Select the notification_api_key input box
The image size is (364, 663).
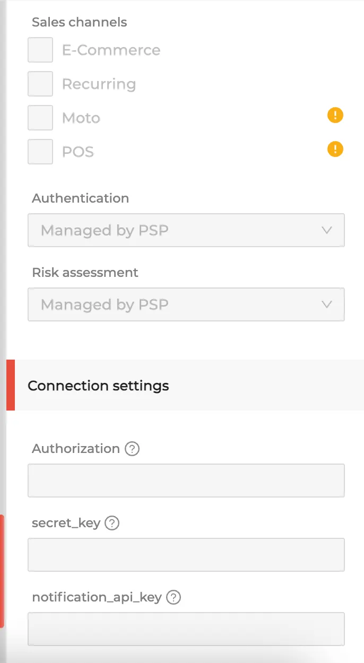(x=186, y=629)
